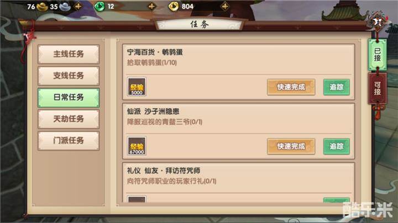The width and height of the screenshot is (398, 223).
Task: Quick complete the 鹌鹑蛋 task
Action: click(291, 87)
